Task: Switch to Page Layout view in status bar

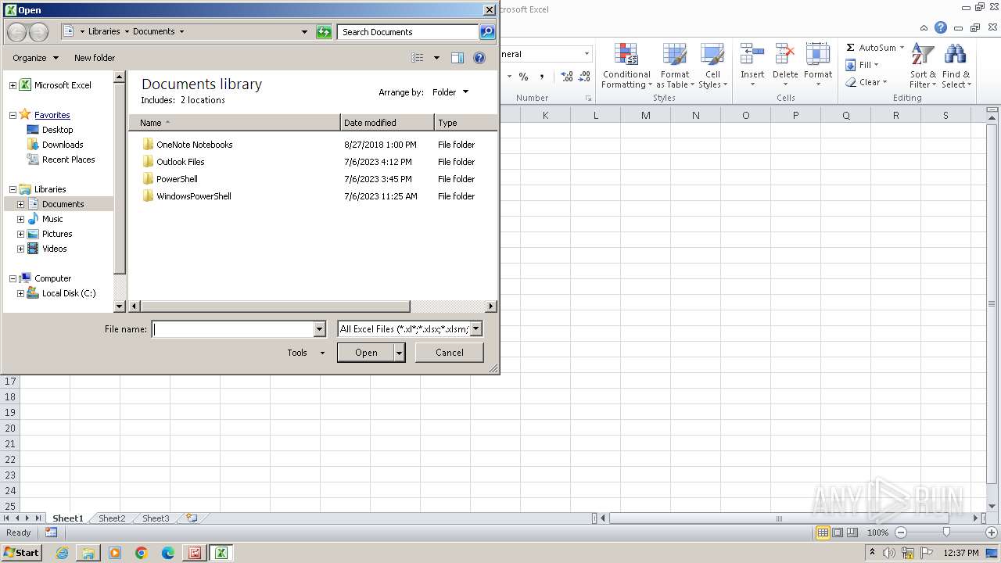Action: click(x=838, y=533)
